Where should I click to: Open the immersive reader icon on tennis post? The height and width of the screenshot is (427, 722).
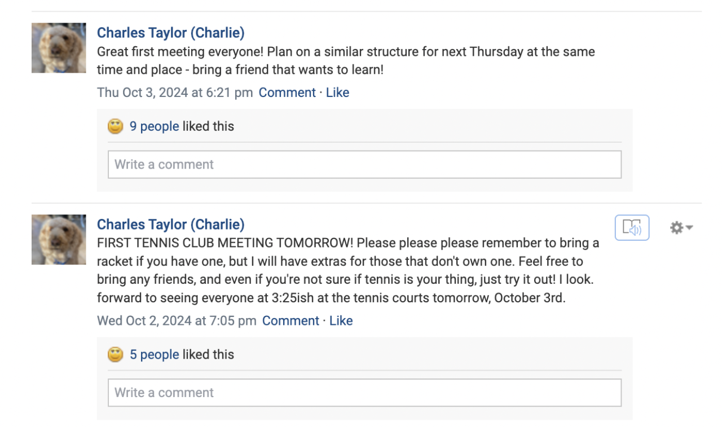[x=632, y=228]
